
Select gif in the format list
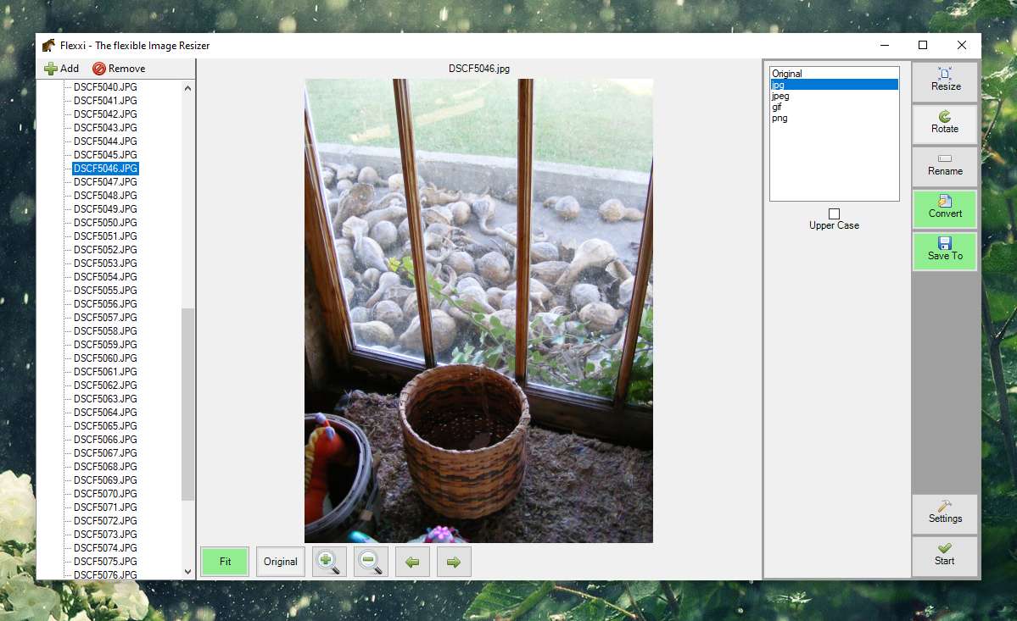(x=834, y=106)
